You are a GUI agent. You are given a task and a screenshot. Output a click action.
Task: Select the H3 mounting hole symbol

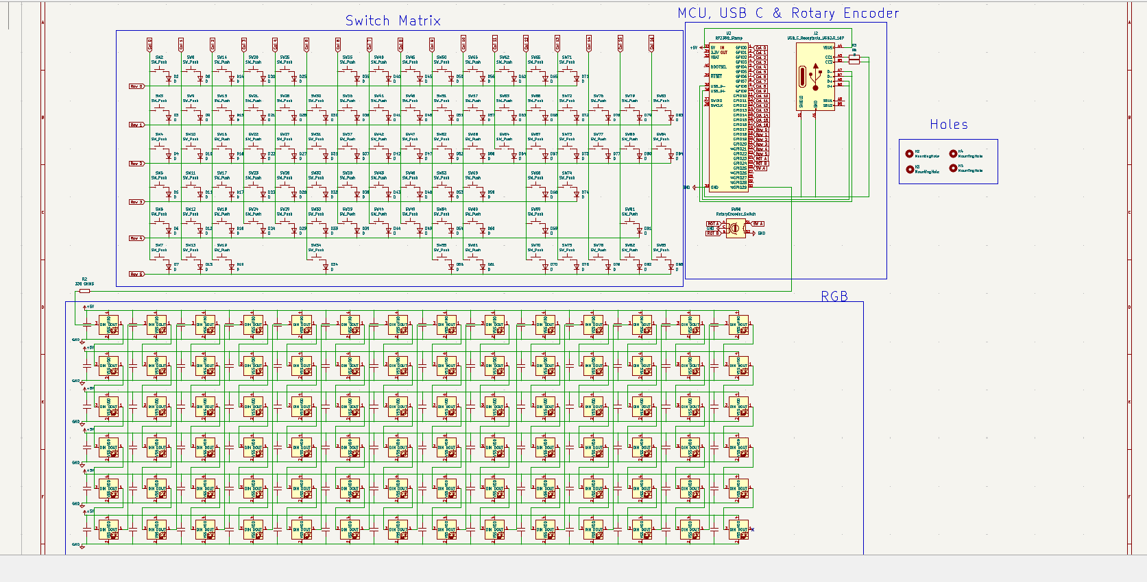coord(909,169)
